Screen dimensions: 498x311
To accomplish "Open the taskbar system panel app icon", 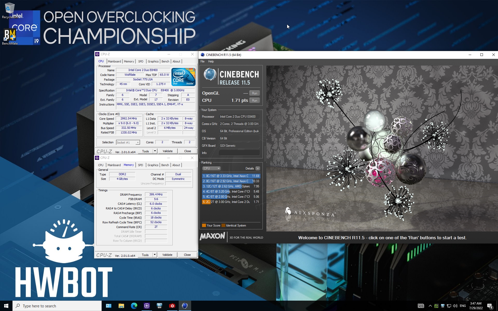I will [109, 306].
